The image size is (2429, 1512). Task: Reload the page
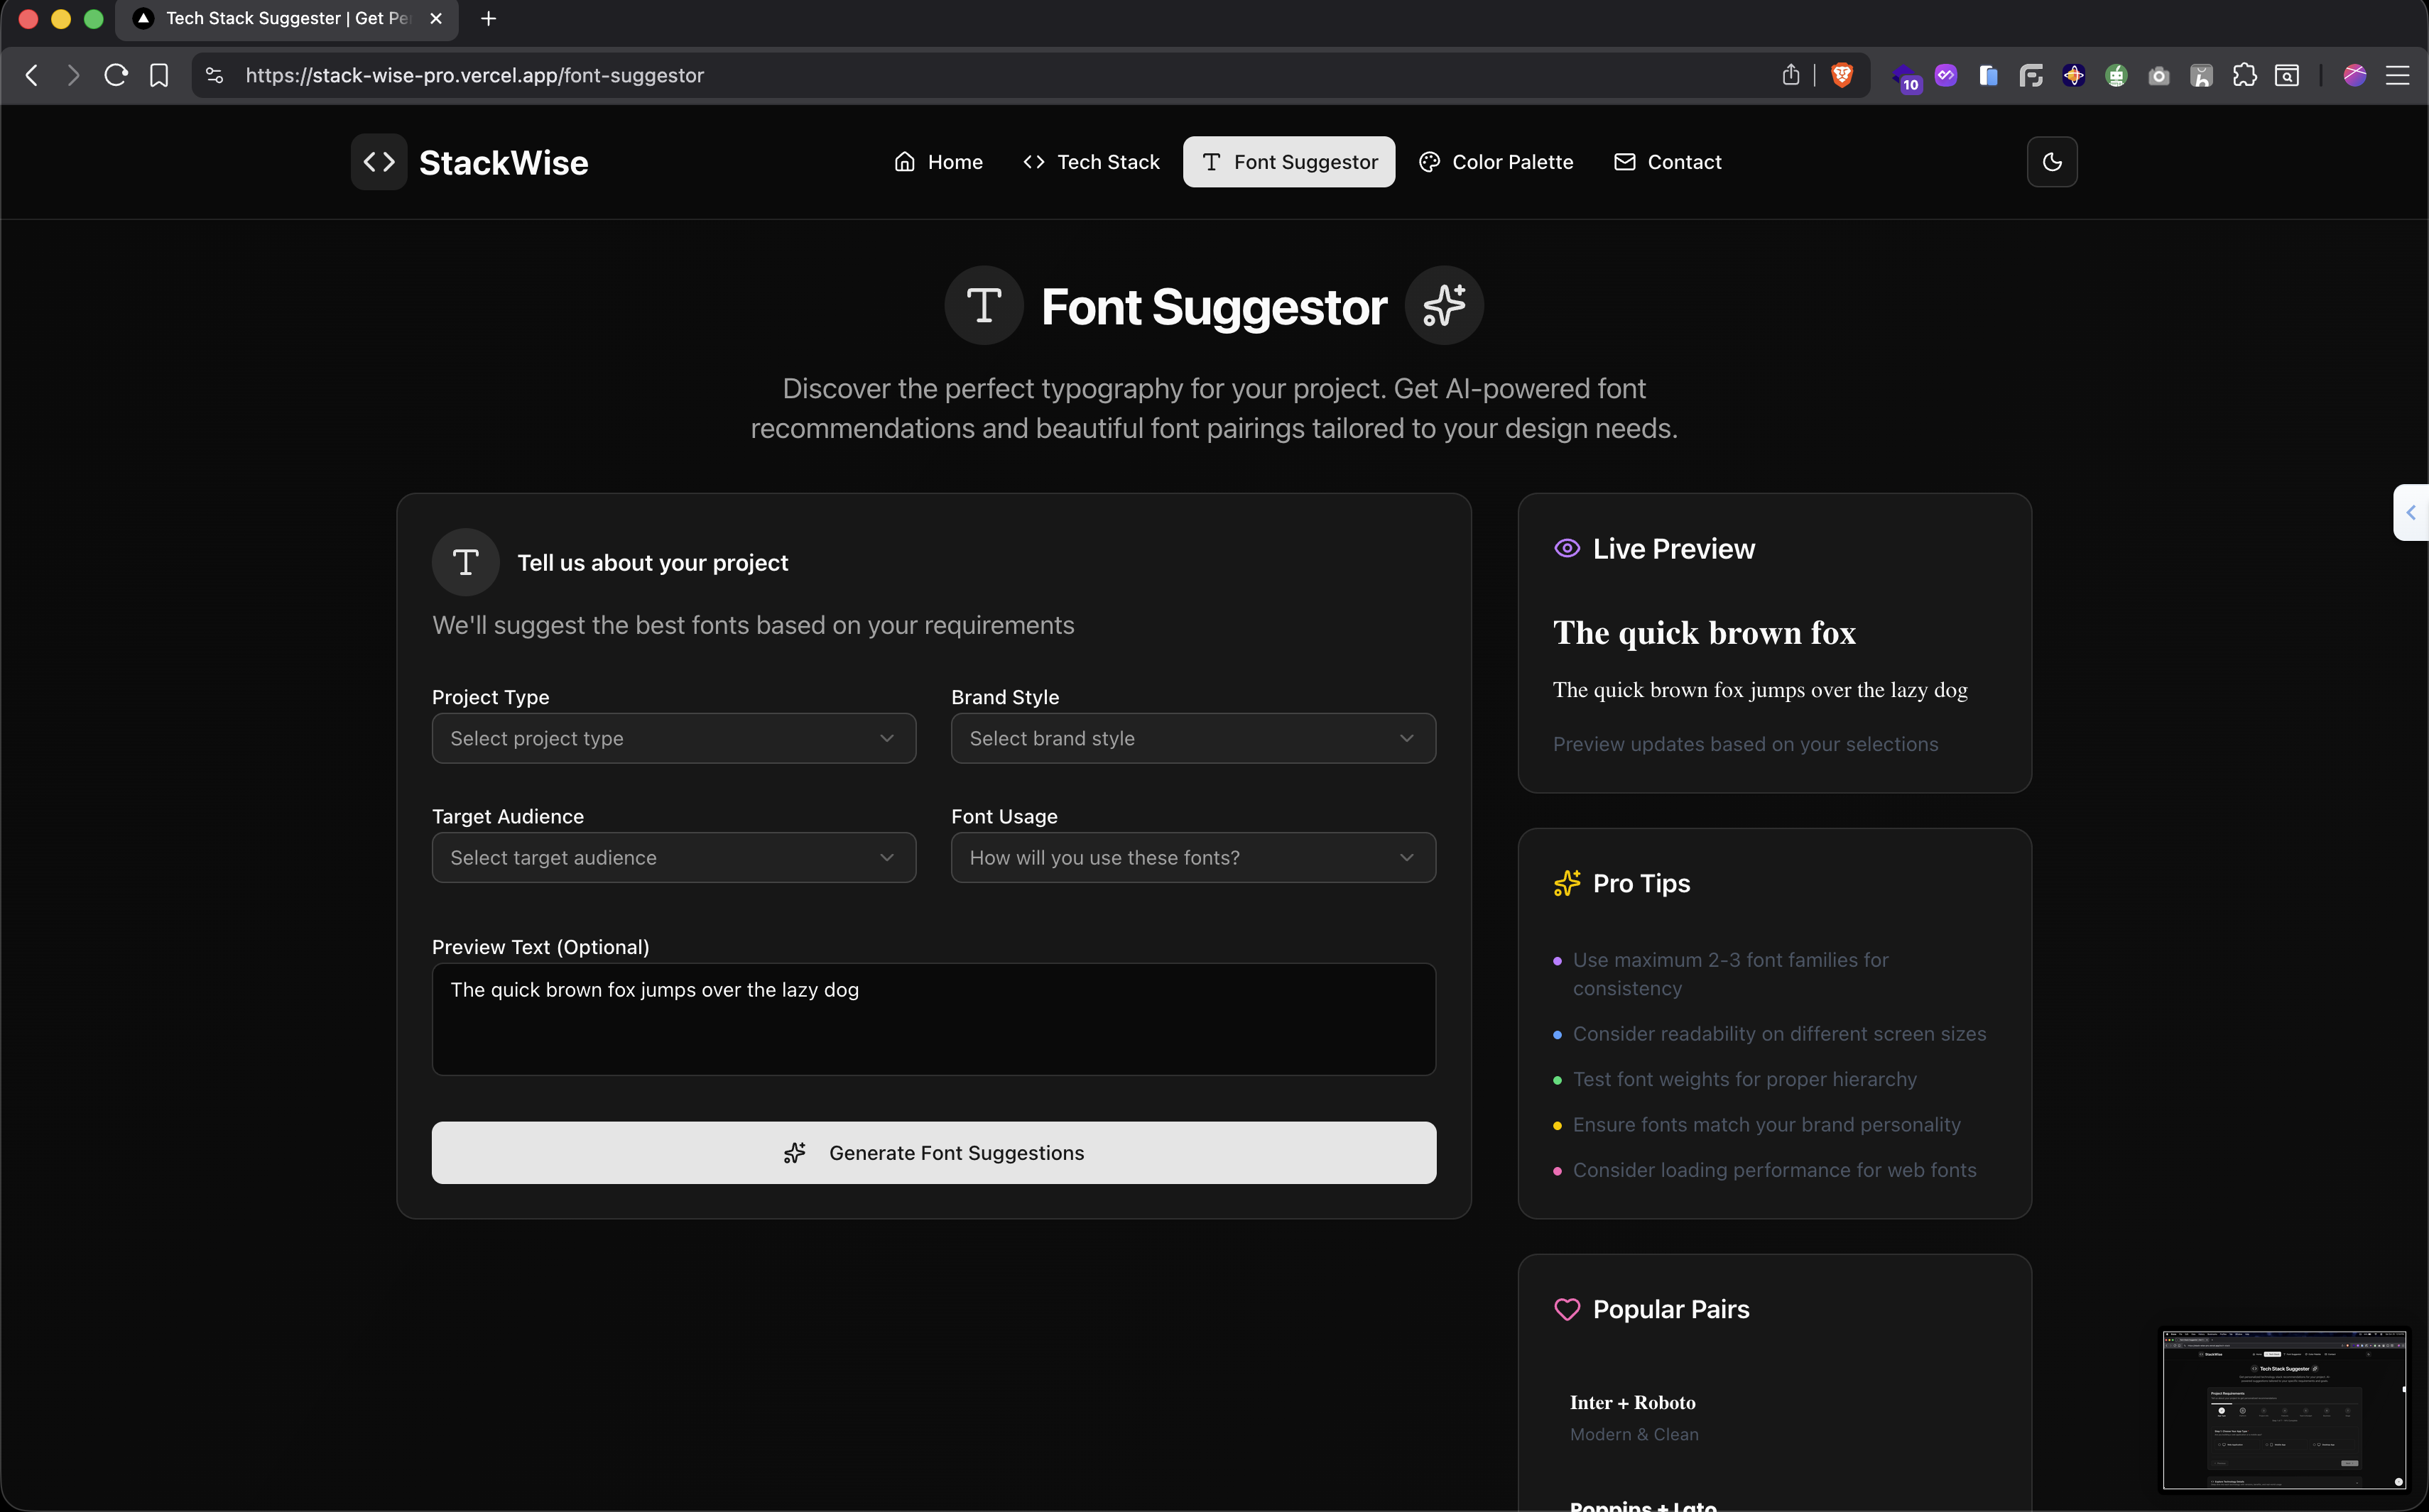click(x=116, y=75)
